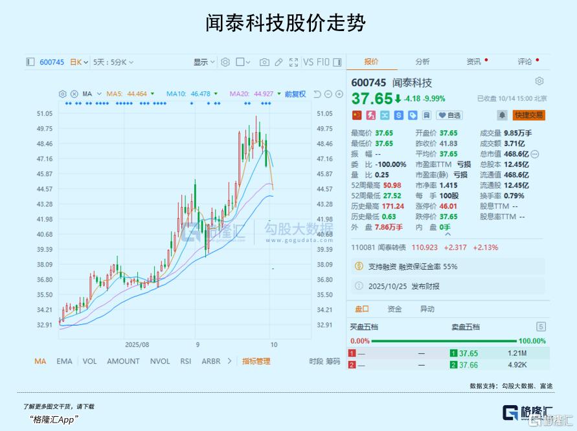The image size is (577, 431).
Task: Switch to the 资金 capital flow tab
Action: coord(394,309)
